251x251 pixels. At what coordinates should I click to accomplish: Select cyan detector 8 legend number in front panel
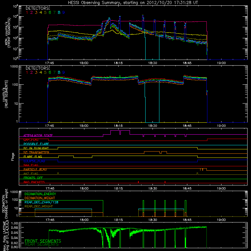click(x=59, y=13)
